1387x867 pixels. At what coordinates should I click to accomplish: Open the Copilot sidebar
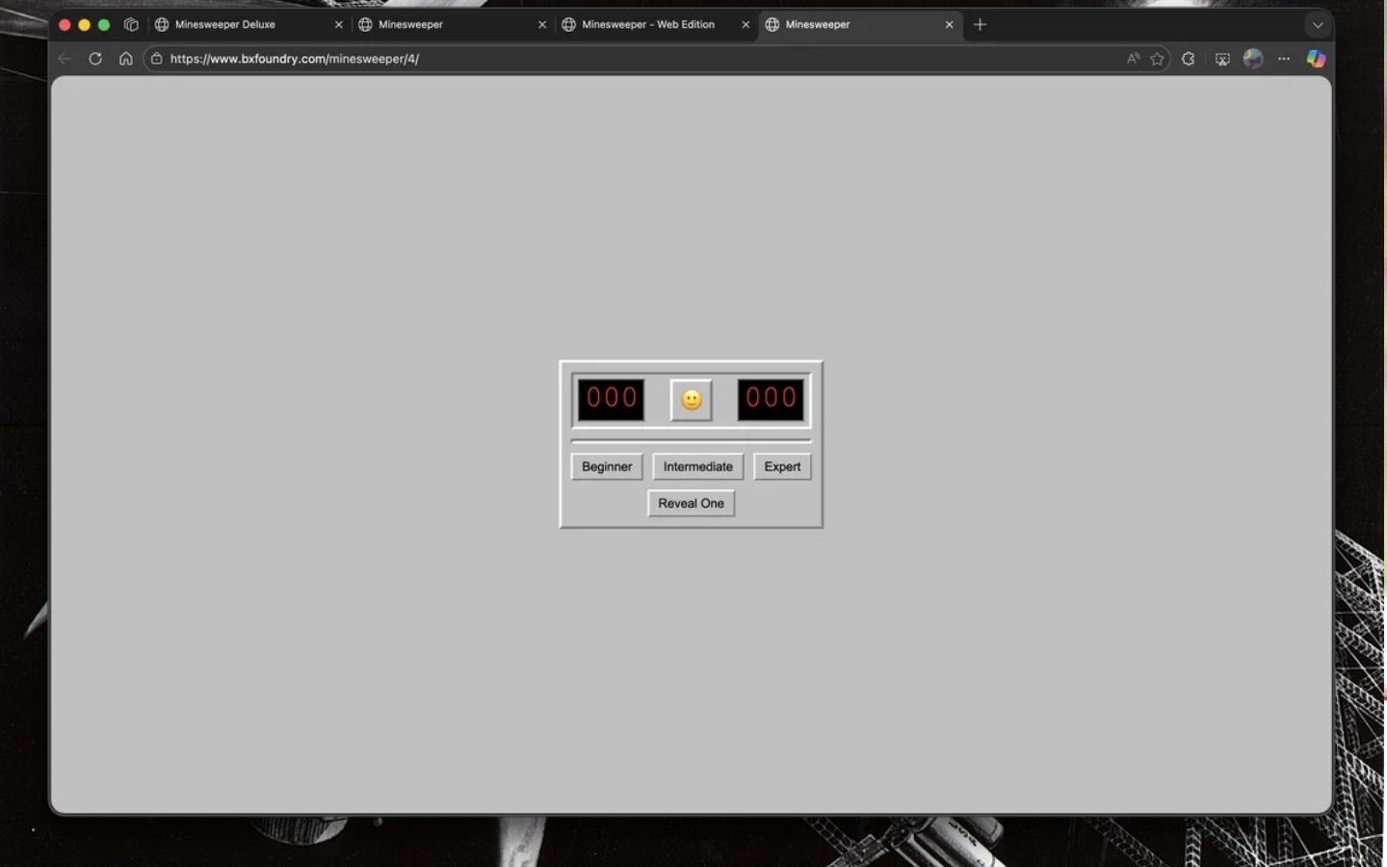coord(1315,59)
